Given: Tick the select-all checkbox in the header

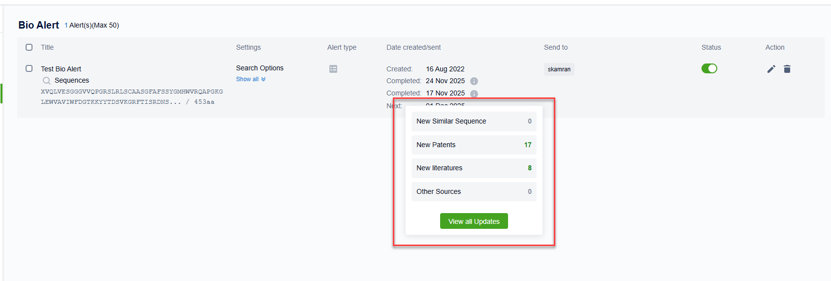Looking at the screenshot, I should [x=29, y=47].
